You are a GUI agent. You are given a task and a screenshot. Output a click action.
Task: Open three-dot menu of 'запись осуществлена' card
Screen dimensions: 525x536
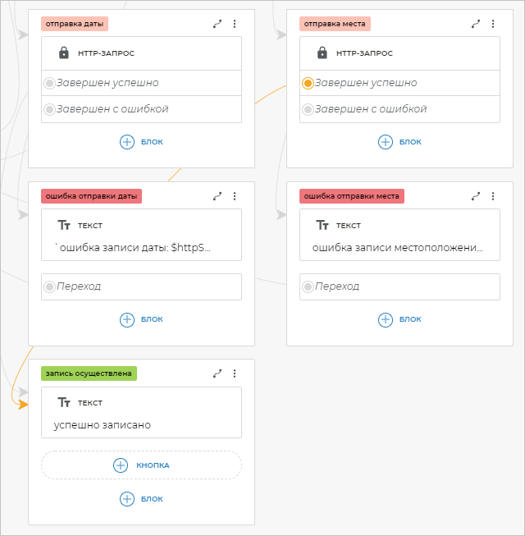tap(235, 373)
